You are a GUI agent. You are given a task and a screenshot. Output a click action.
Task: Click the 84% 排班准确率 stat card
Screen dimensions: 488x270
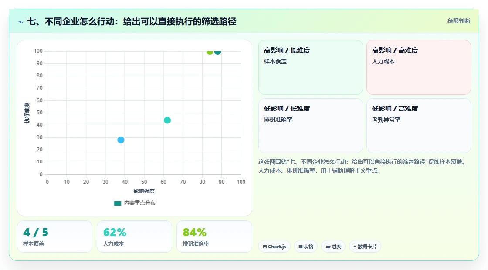[214, 237]
